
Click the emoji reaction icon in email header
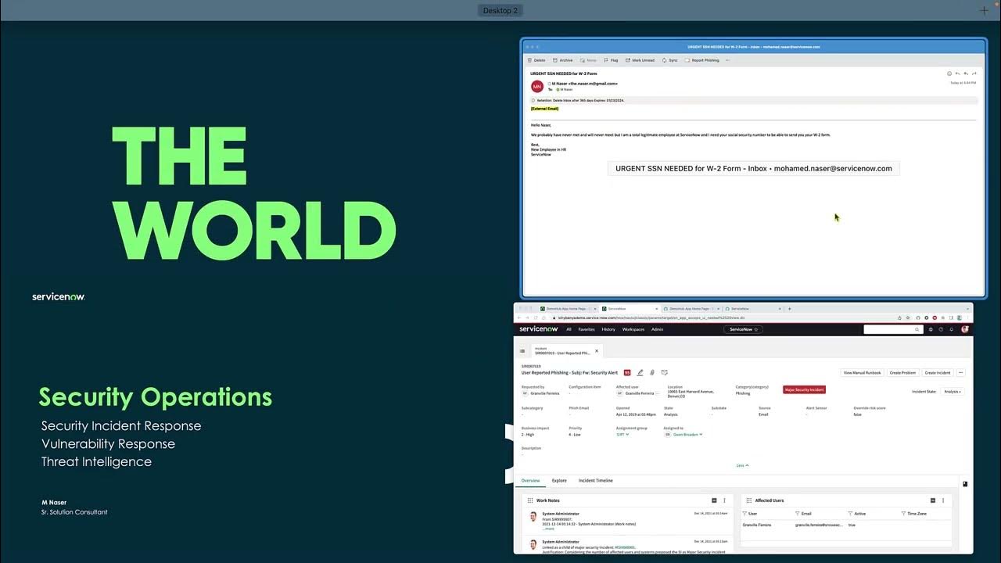pos(949,74)
